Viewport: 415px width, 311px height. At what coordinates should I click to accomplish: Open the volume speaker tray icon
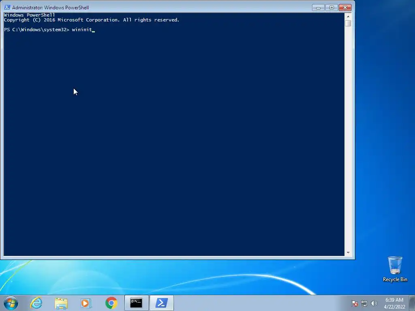click(x=374, y=303)
